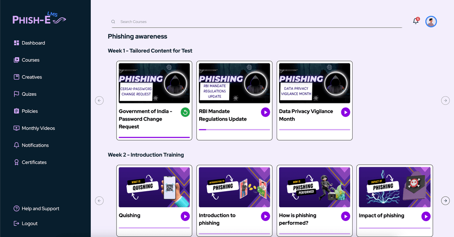454x237 pixels.
Task: Open Impact of Phishing thumbnail
Action: pos(395,187)
